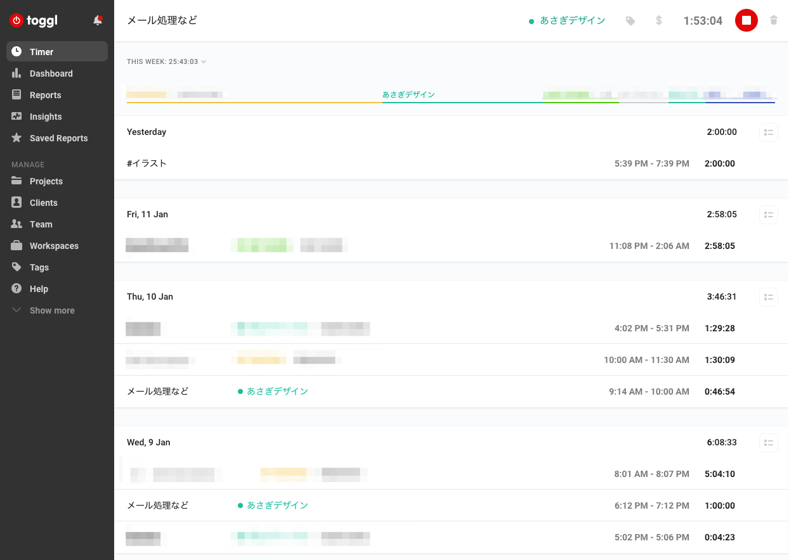
Task: Toggle billable dollar sign icon
Action: [x=659, y=21]
